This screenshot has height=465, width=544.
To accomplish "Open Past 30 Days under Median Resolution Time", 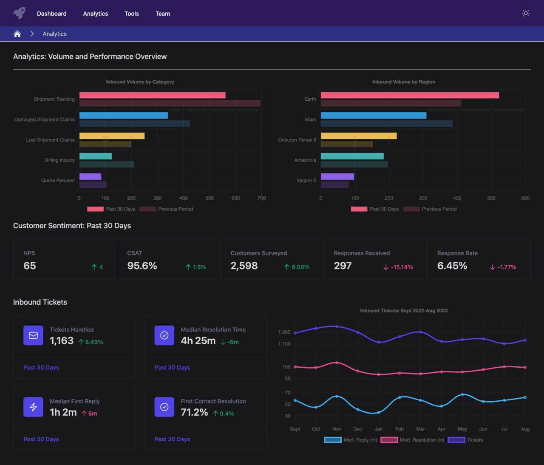I will (172, 367).
